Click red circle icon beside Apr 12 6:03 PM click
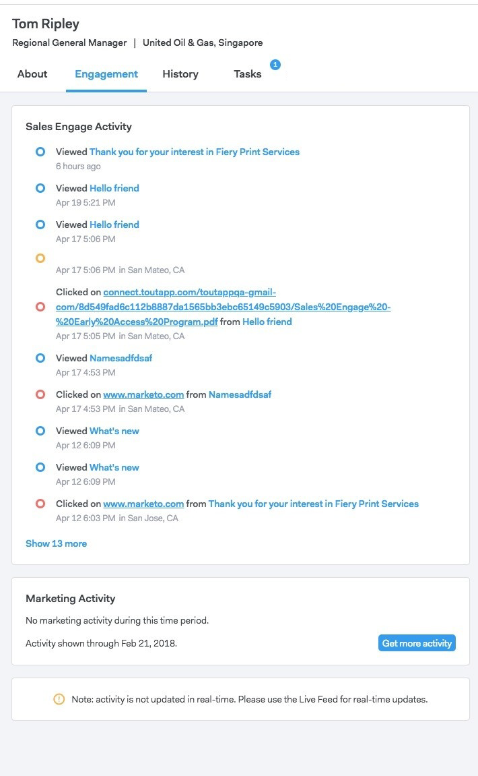 click(x=40, y=504)
